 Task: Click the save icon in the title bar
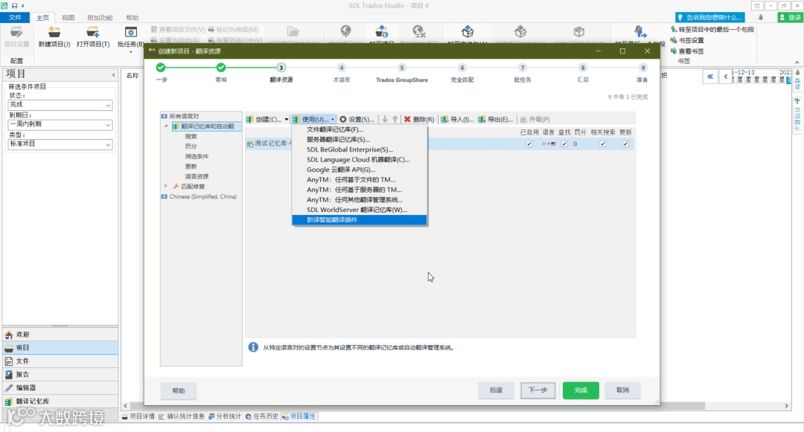(x=14, y=6)
